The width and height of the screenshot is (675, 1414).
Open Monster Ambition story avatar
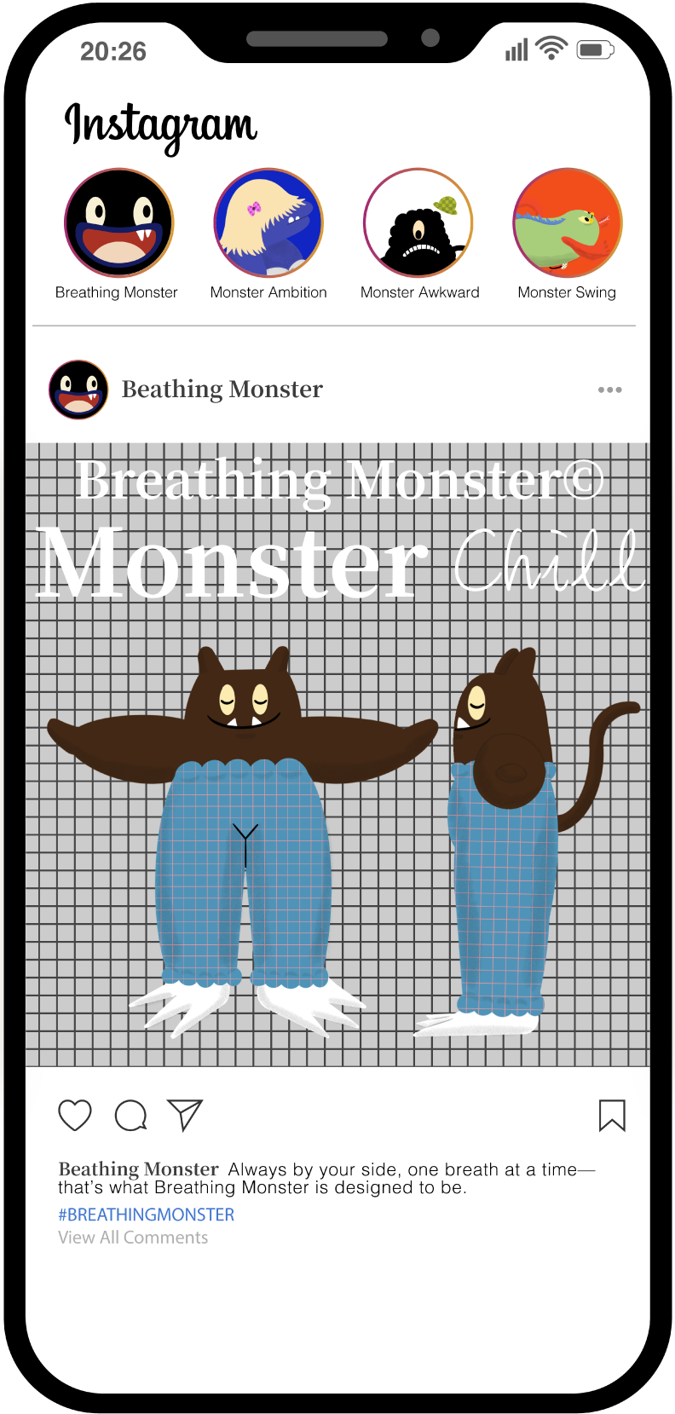pos(268,222)
